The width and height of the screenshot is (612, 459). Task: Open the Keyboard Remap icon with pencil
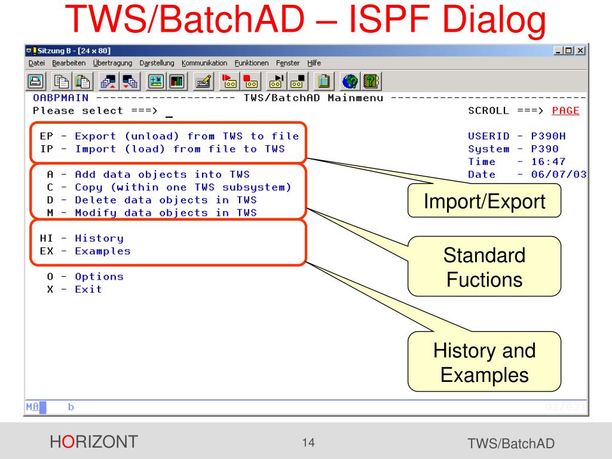203,81
